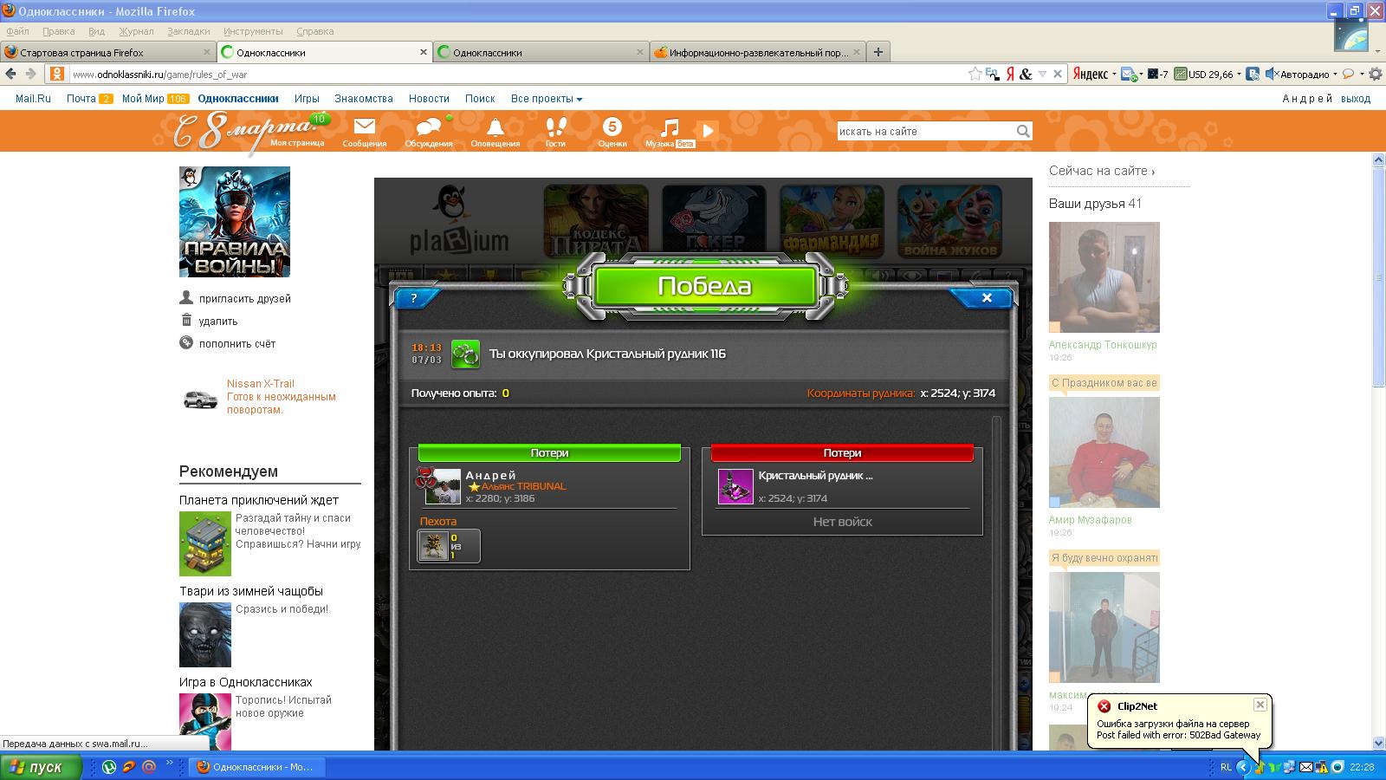Screen dimensions: 1386x780
Task: Close the Победа dialog with X
Action: coord(986,298)
